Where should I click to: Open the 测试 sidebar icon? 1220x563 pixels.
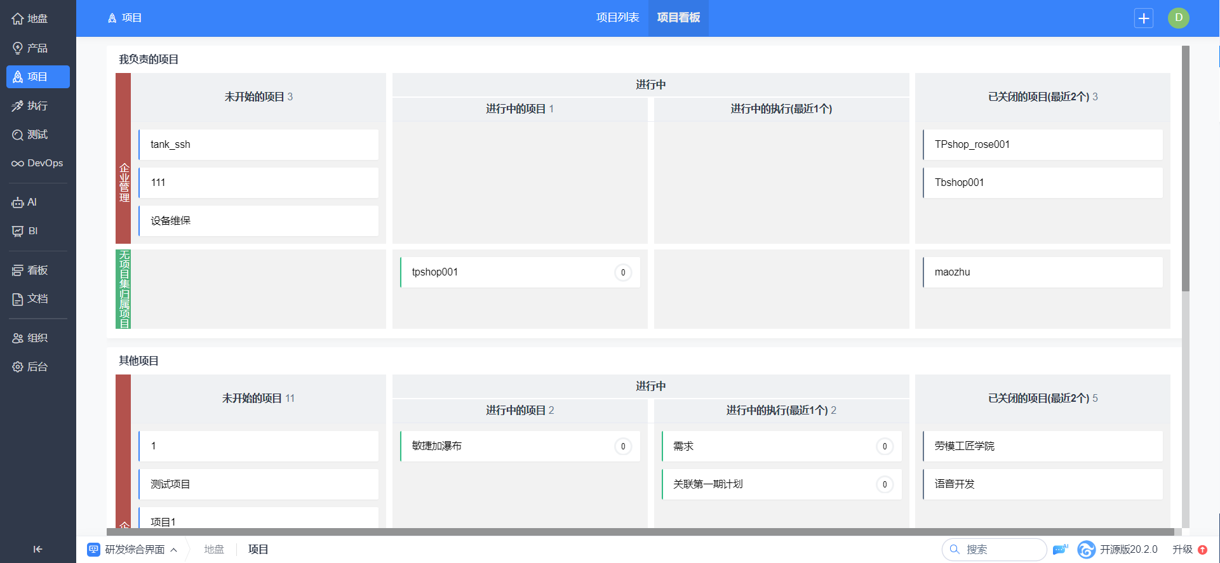(x=18, y=135)
